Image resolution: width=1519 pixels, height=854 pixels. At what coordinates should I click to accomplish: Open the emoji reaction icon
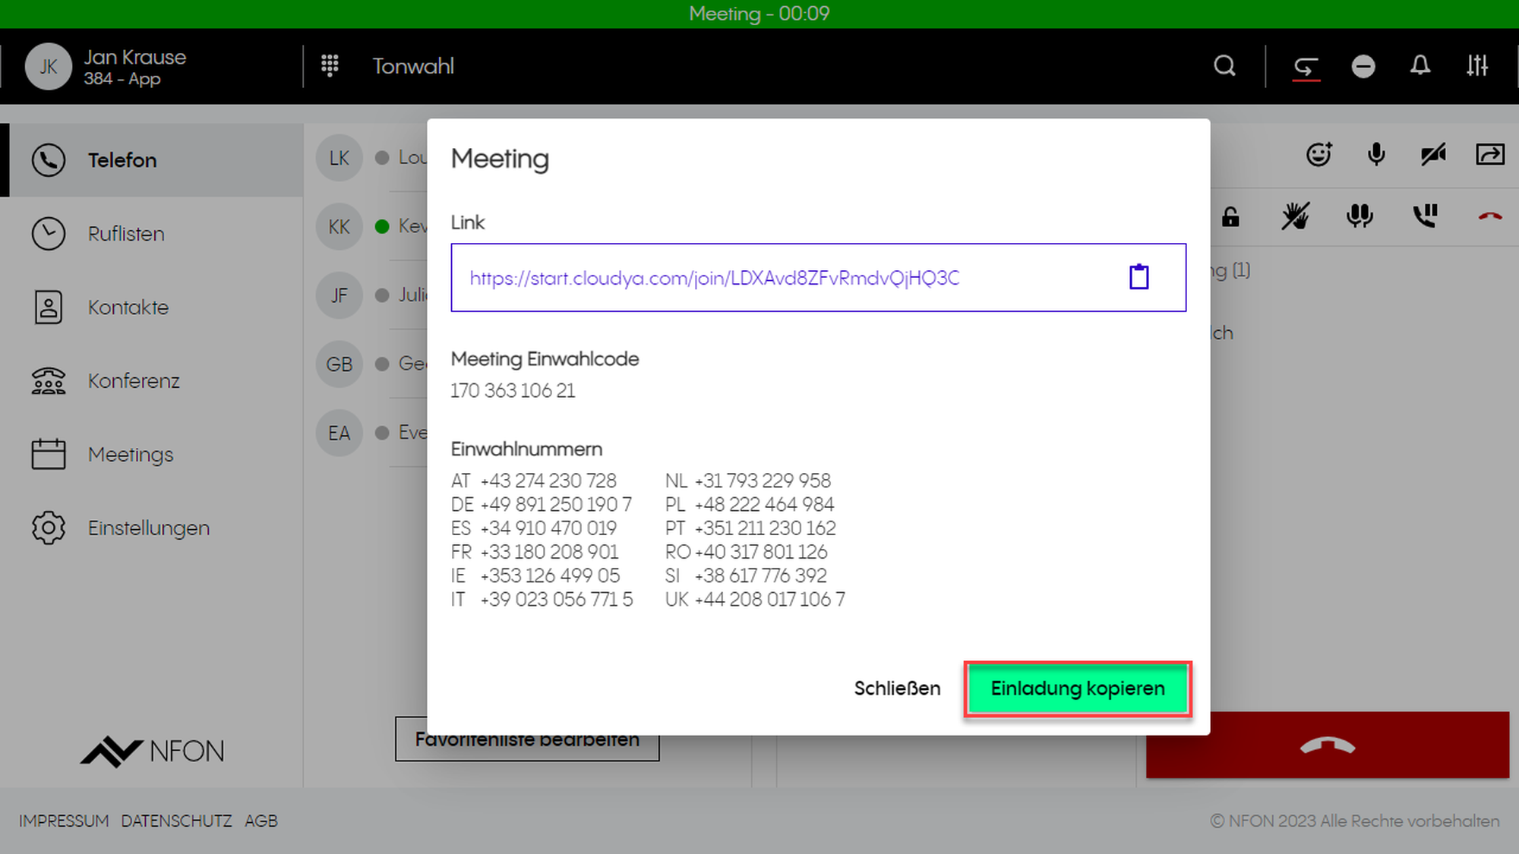[x=1319, y=155]
